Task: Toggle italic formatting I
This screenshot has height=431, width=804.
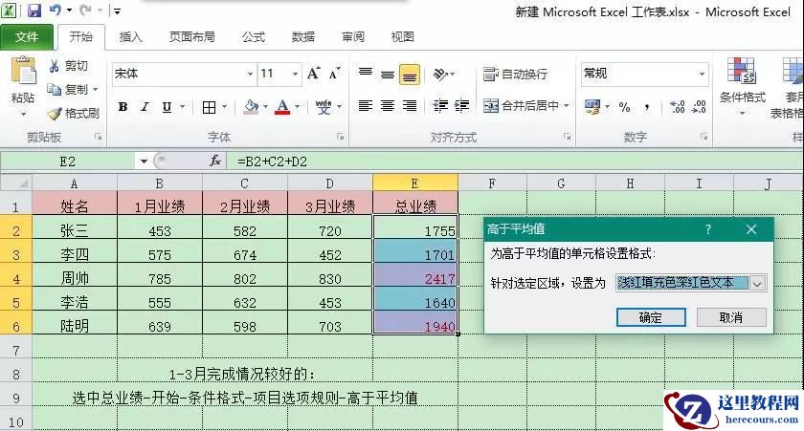Action: point(145,107)
